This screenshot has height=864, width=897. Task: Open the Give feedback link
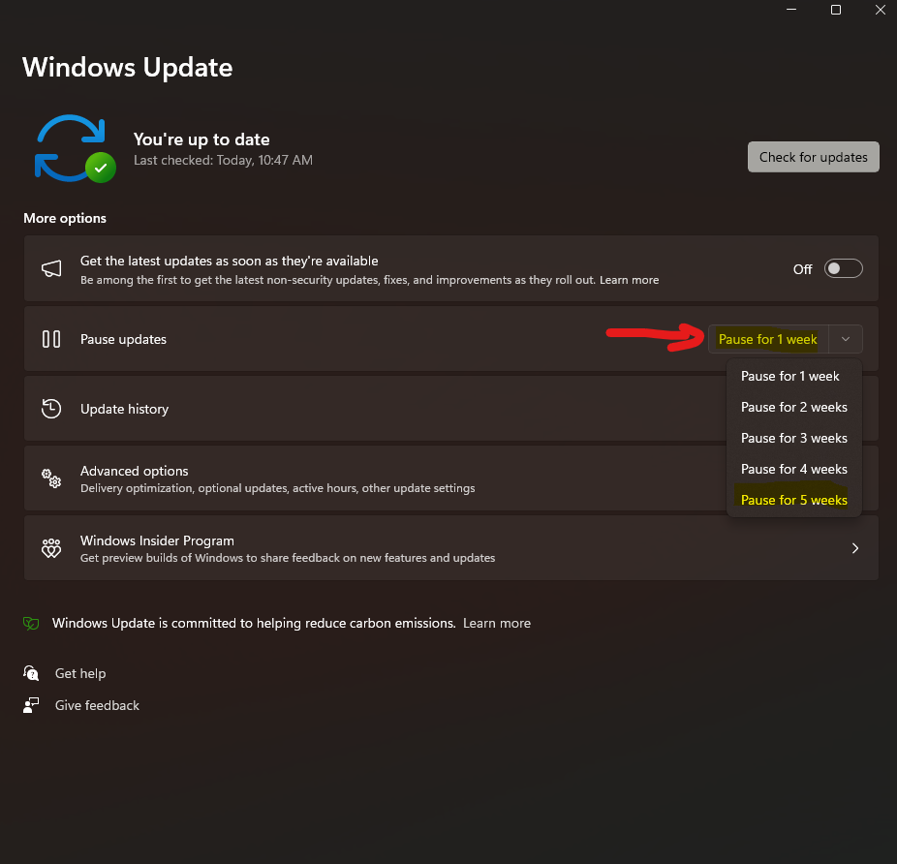tap(97, 705)
